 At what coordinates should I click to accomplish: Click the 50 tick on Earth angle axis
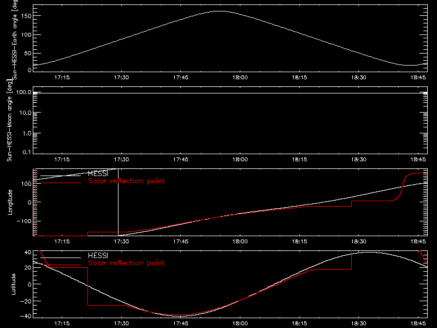[x=28, y=53]
